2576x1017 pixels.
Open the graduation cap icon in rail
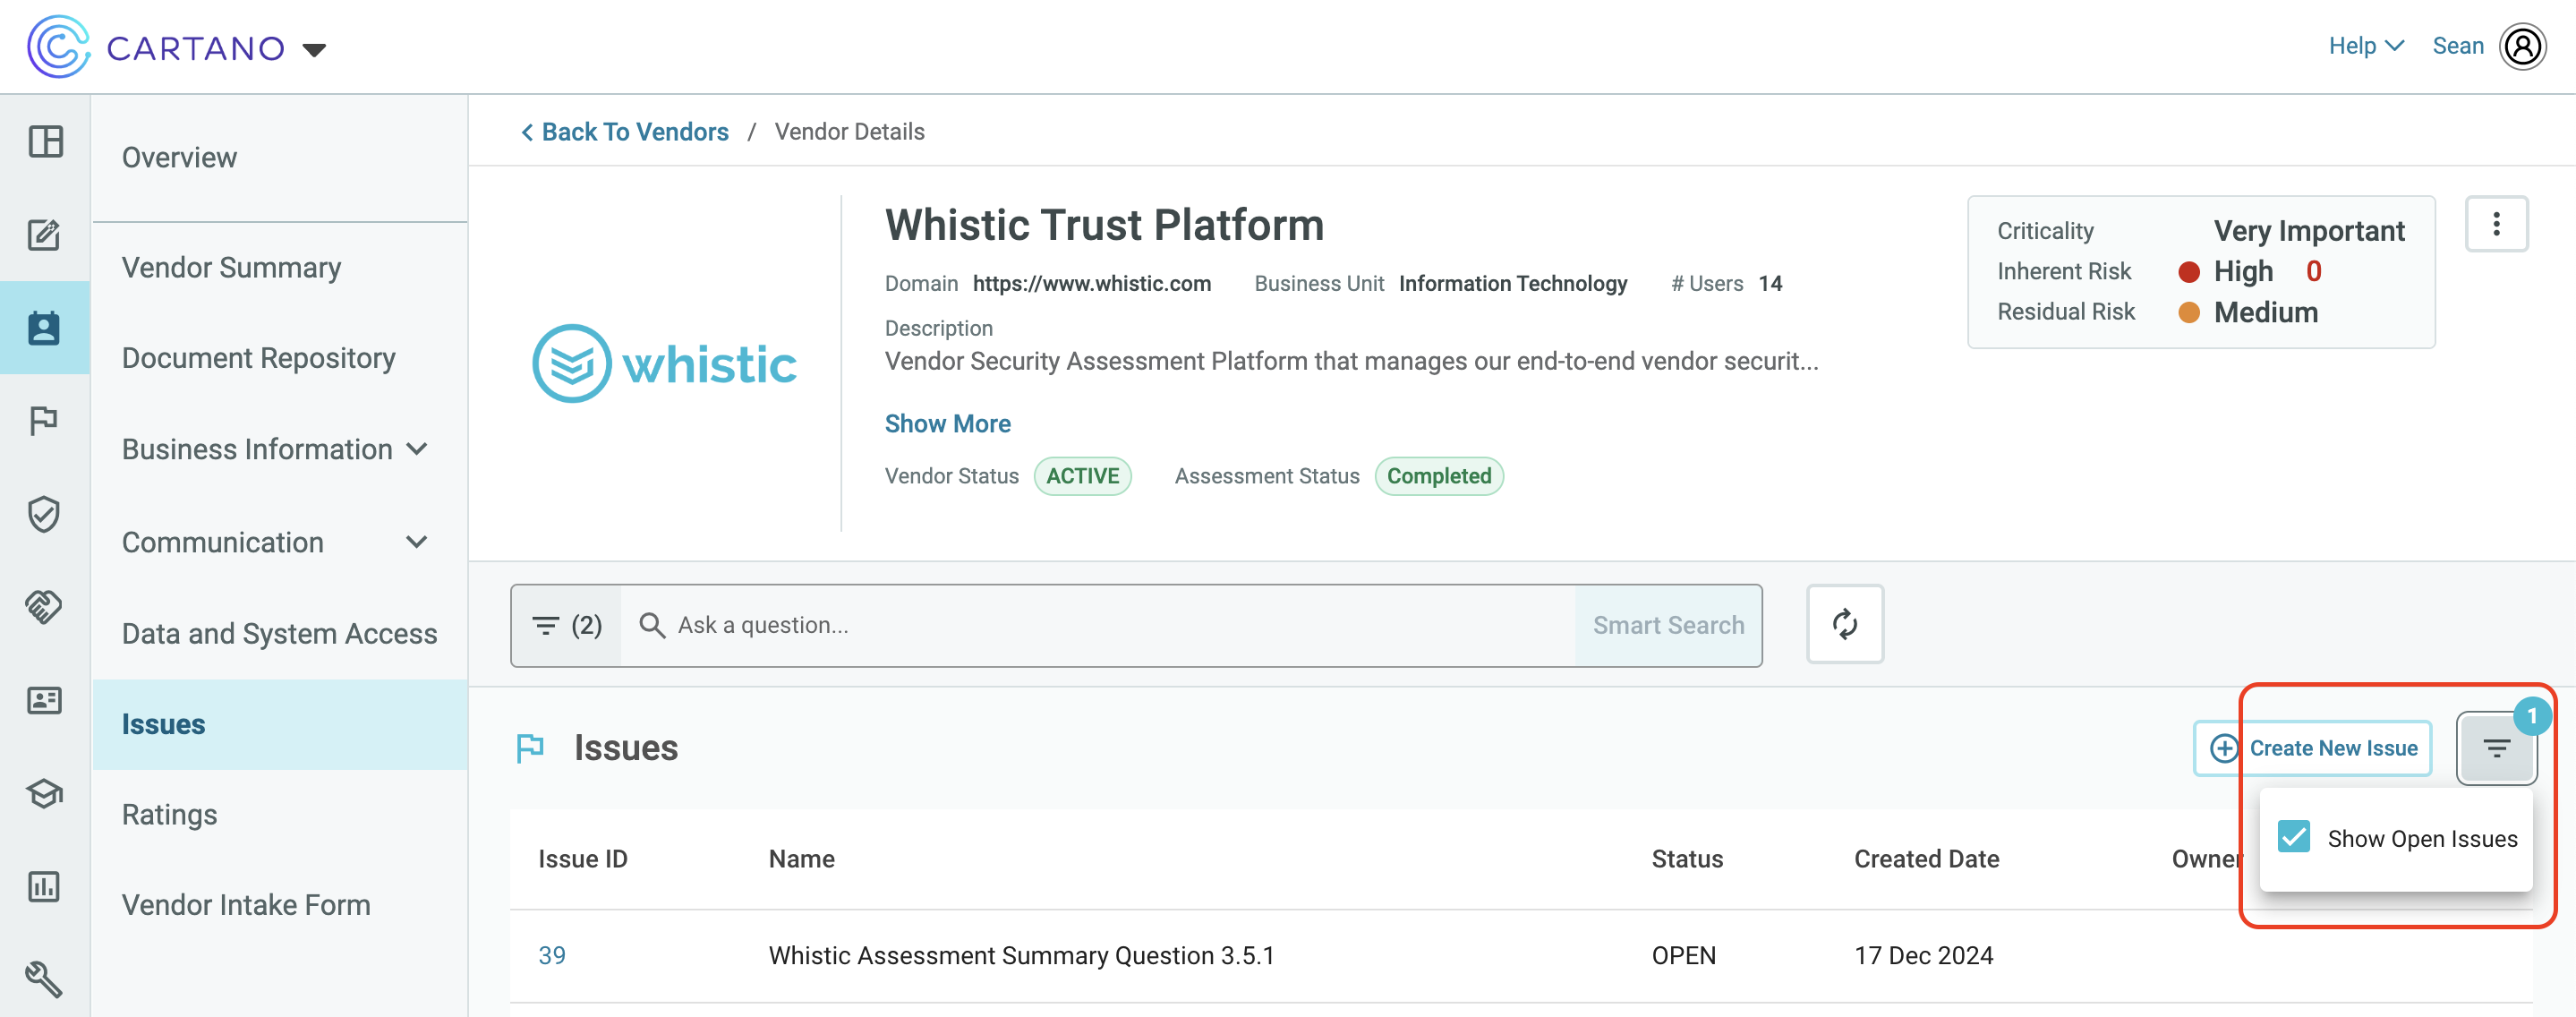pos(45,793)
